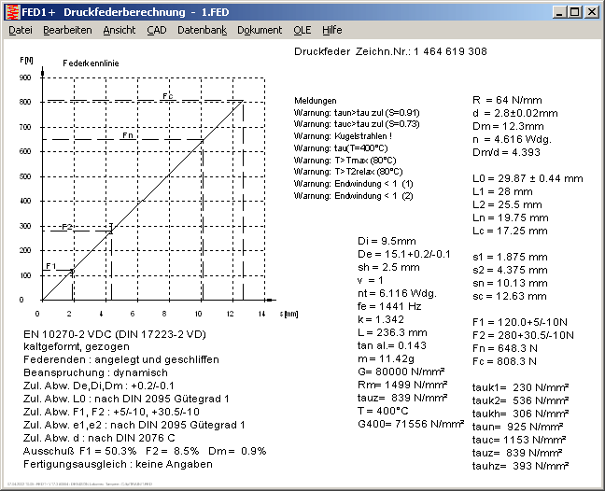Click the 'nt = 6.116 Wdg.' value
The width and height of the screenshot is (605, 491).
click(397, 294)
